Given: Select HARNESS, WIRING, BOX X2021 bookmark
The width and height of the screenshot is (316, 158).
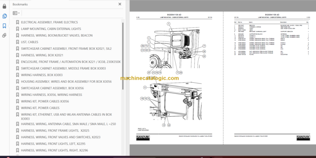Looking at the screenshot, I should point(42,55).
